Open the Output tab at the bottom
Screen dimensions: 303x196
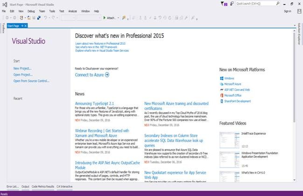click(25, 187)
